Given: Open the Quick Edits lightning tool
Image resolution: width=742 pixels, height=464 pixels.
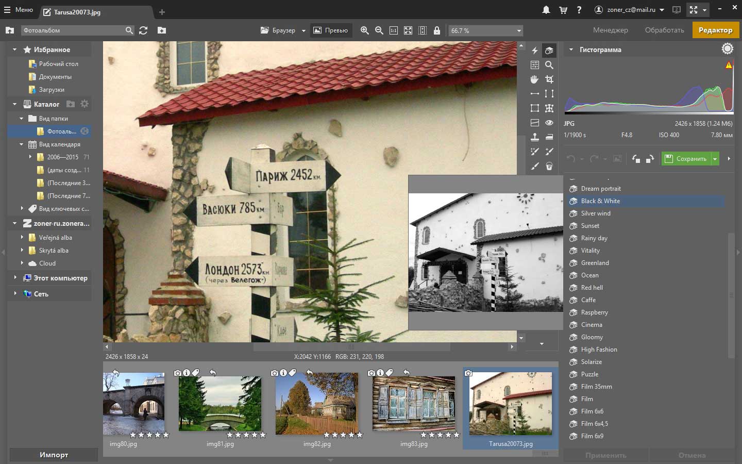Looking at the screenshot, I should pos(535,51).
